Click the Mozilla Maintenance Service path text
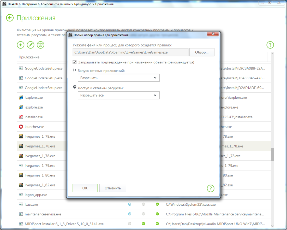This screenshot has width=287, height=230. [x=215, y=214]
